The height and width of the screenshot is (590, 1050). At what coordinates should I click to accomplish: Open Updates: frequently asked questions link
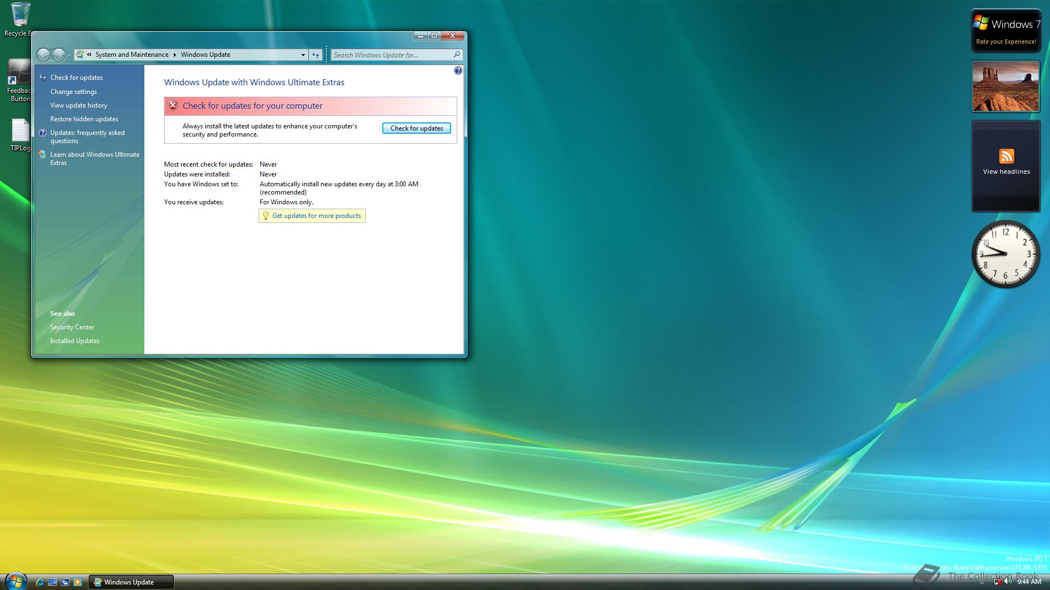pos(87,137)
